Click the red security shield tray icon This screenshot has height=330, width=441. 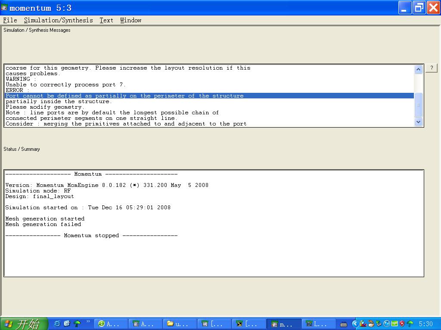point(402,324)
